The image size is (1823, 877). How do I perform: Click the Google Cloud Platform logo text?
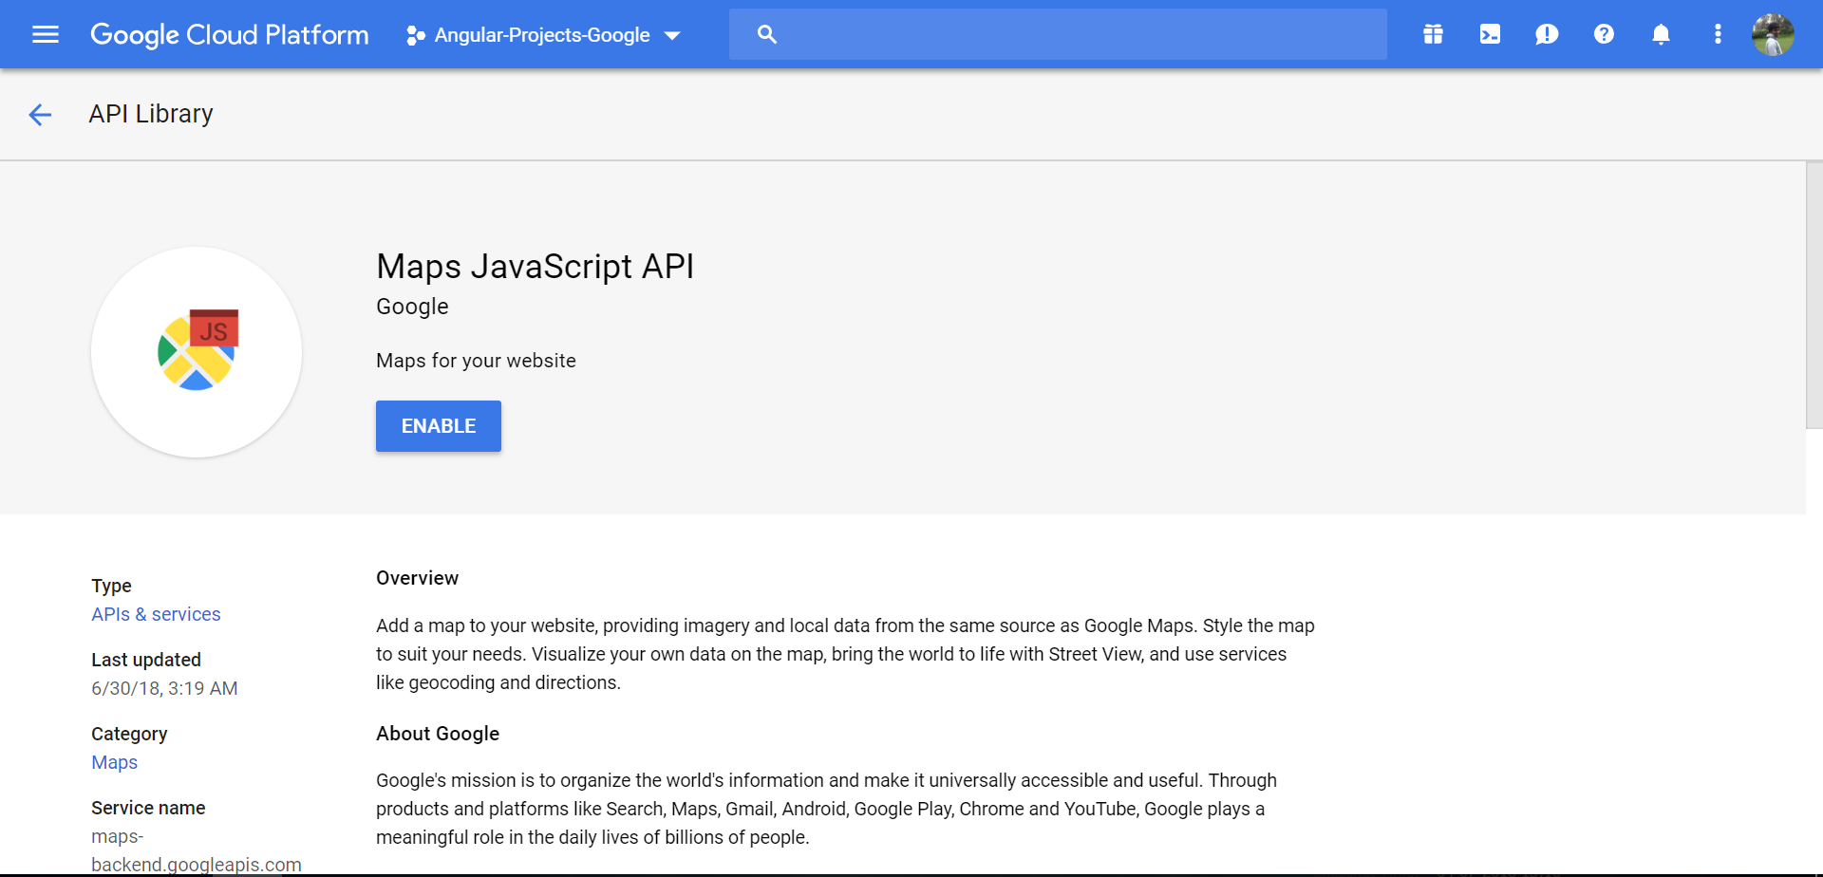[230, 35]
